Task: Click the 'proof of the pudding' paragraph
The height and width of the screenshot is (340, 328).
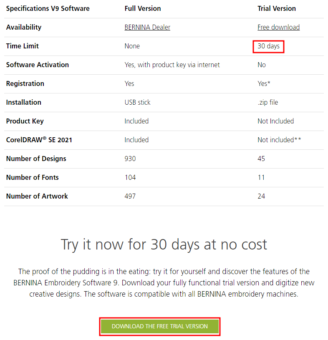Action: [164, 283]
